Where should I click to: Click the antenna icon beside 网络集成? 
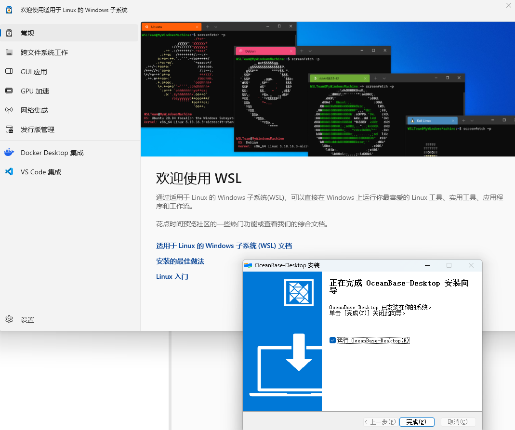[9, 110]
